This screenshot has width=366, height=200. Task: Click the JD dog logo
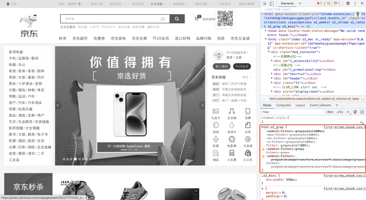[x=29, y=25]
